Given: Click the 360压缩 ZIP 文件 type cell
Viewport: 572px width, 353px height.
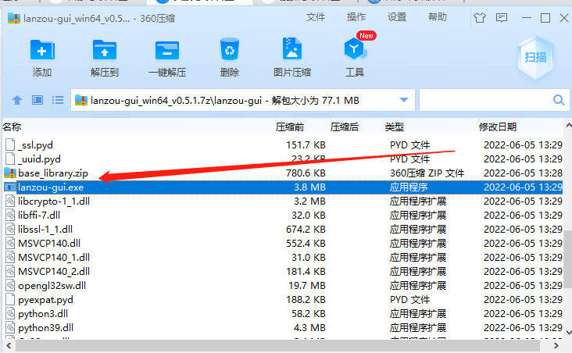Looking at the screenshot, I should tap(427, 173).
